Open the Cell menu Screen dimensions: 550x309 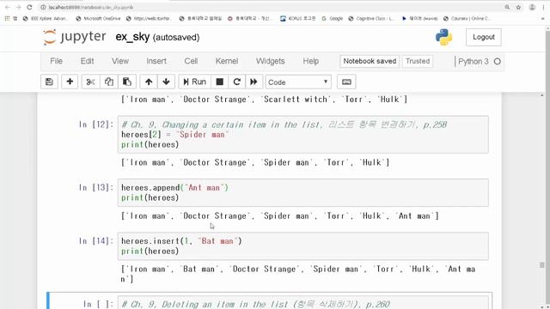(x=191, y=61)
